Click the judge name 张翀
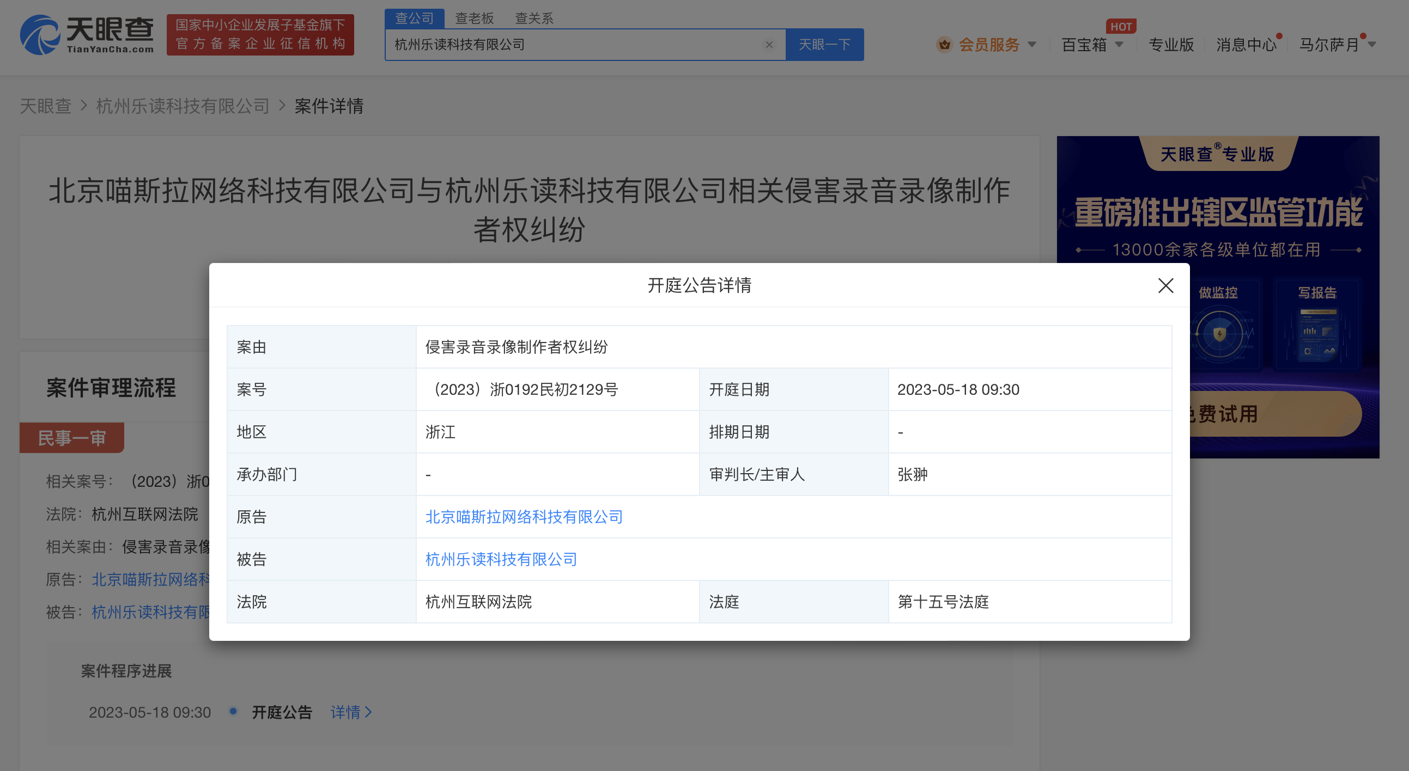1409x771 pixels. click(912, 474)
